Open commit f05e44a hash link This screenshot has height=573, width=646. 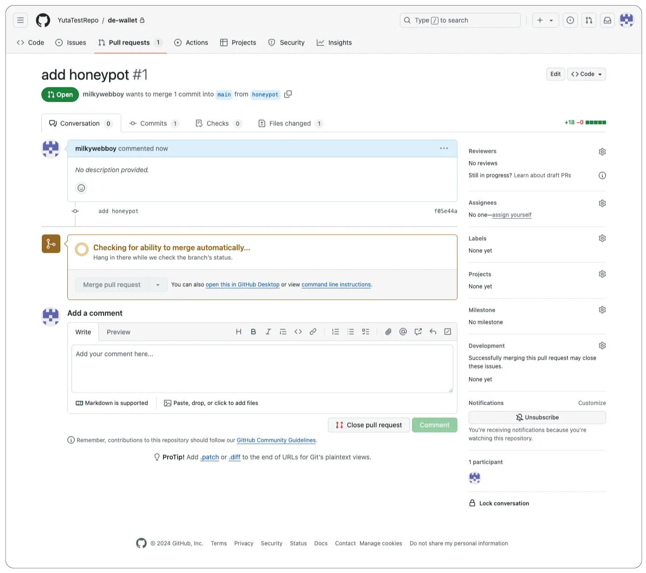click(446, 211)
